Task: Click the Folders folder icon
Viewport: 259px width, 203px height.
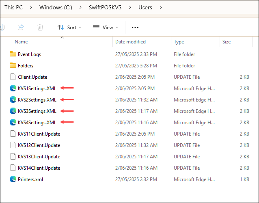Action: 13,65
